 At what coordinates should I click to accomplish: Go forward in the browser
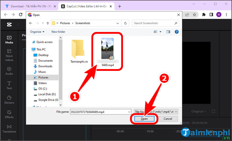13,14
